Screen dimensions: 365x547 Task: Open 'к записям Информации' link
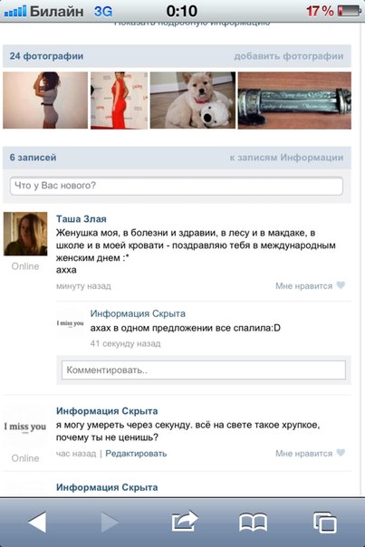tap(286, 158)
